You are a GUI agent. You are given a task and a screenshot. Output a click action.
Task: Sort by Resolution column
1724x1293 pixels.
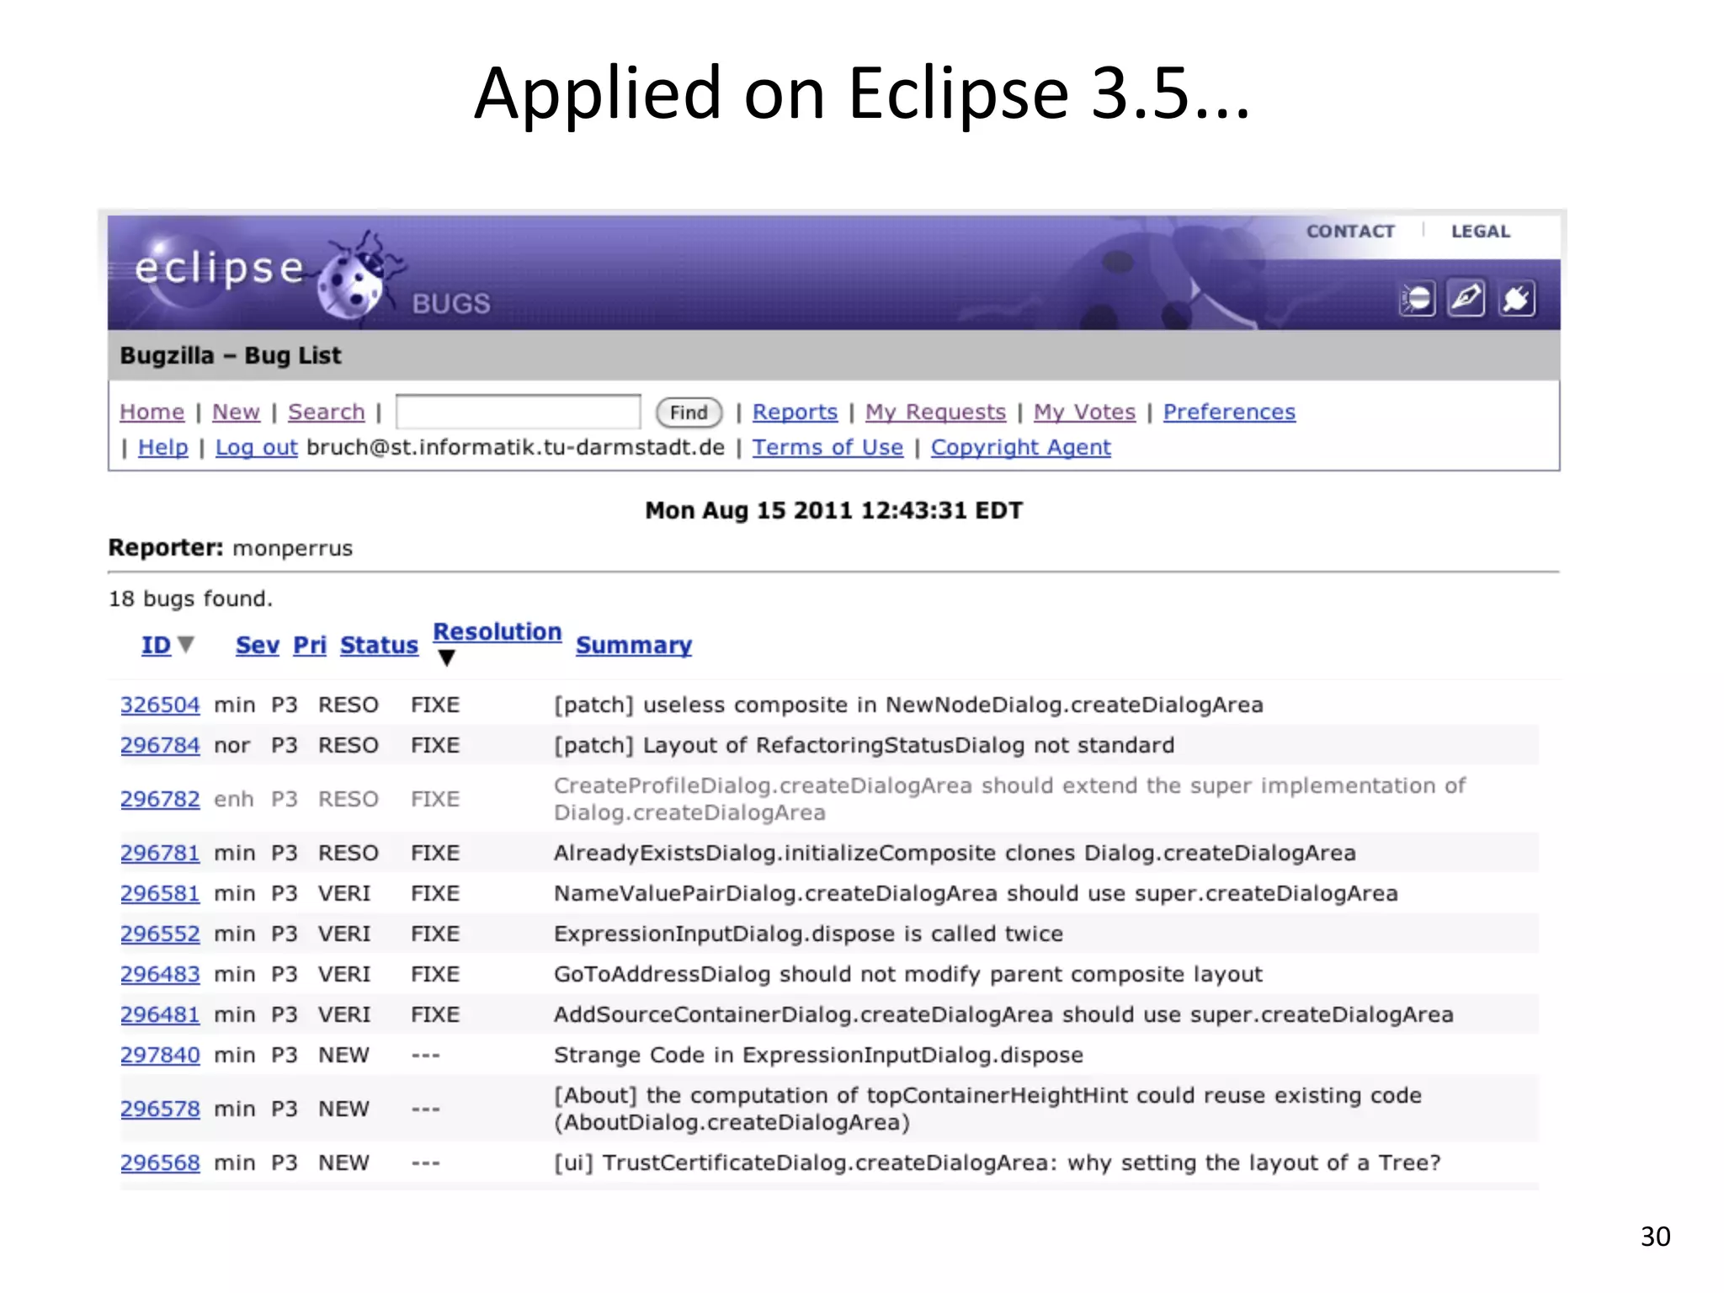click(x=497, y=631)
